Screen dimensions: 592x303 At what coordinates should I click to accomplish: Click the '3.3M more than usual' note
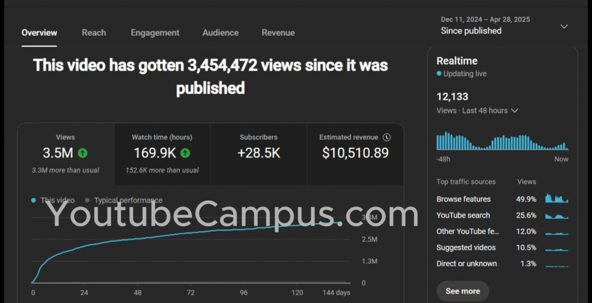point(65,170)
